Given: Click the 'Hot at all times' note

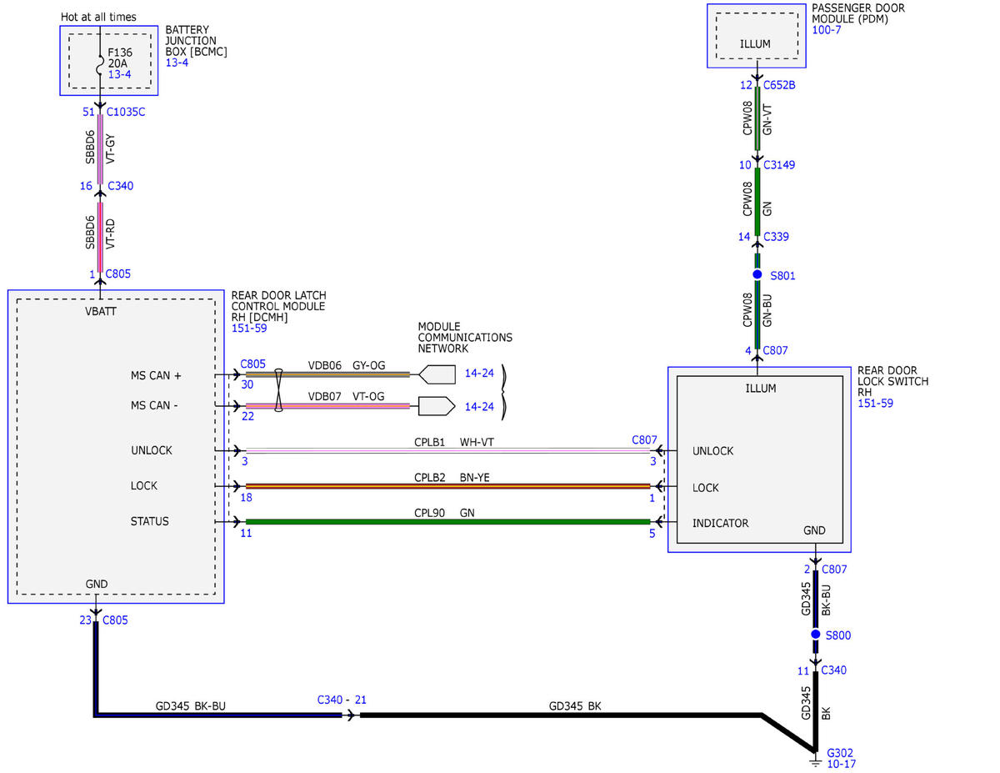Looking at the screenshot, I should coord(99,17).
